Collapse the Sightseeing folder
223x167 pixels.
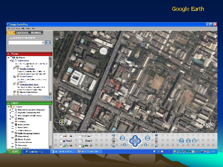click(x=11, y=61)
